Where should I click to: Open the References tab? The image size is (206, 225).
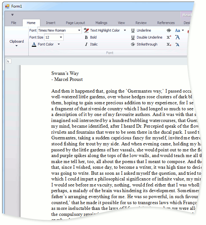click(166, 23)
